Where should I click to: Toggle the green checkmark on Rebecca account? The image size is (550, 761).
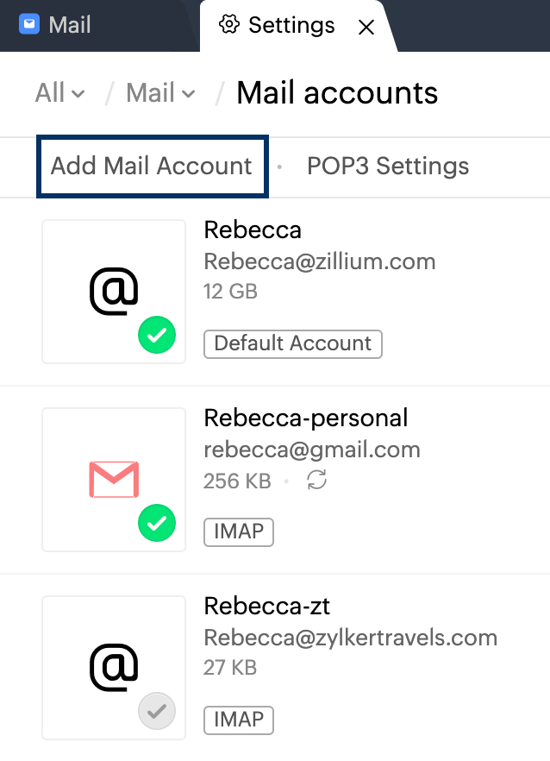(x=157, y=335)
